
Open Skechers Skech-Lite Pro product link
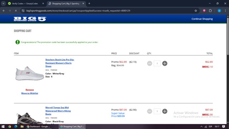click(x=60, y=63)
